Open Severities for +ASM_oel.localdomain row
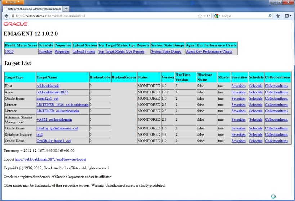The image size is (295, 201). tap(238, 120)
